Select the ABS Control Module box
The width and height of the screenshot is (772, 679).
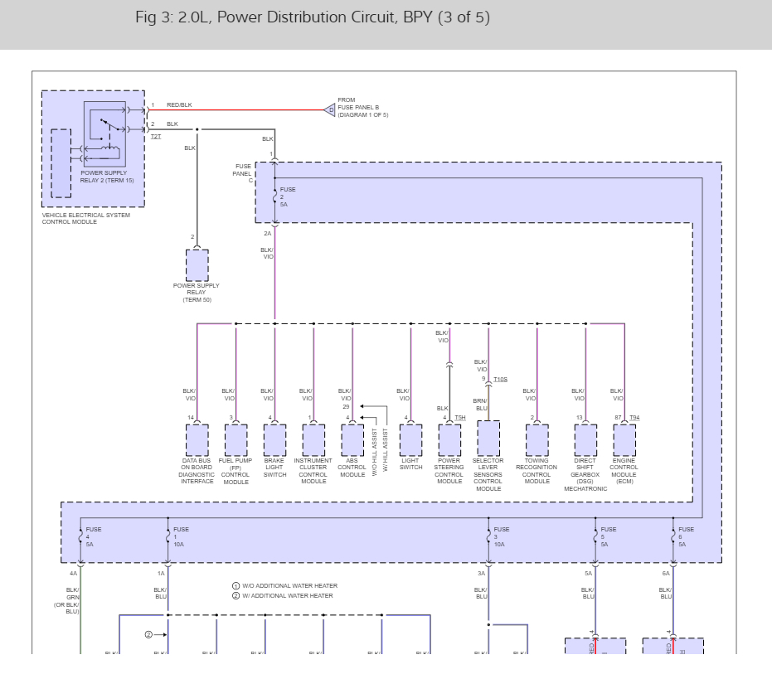(x=352, y=440)
